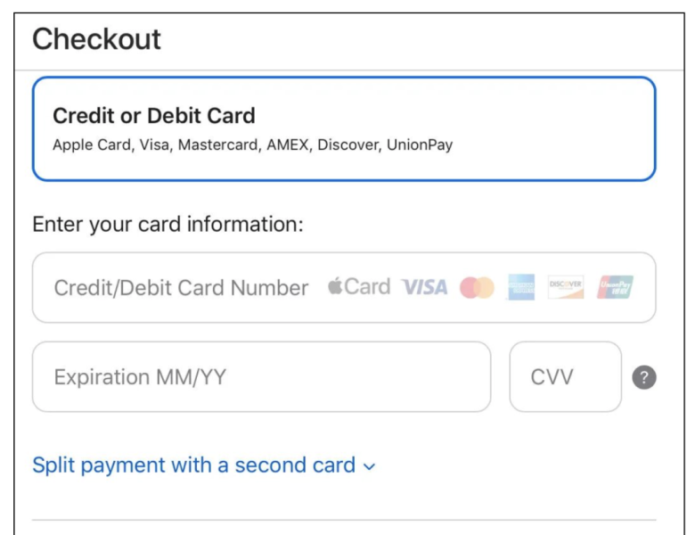Screen dimensions: 695x535
Task: Click the Checkout heading
Action: (96, 39)
